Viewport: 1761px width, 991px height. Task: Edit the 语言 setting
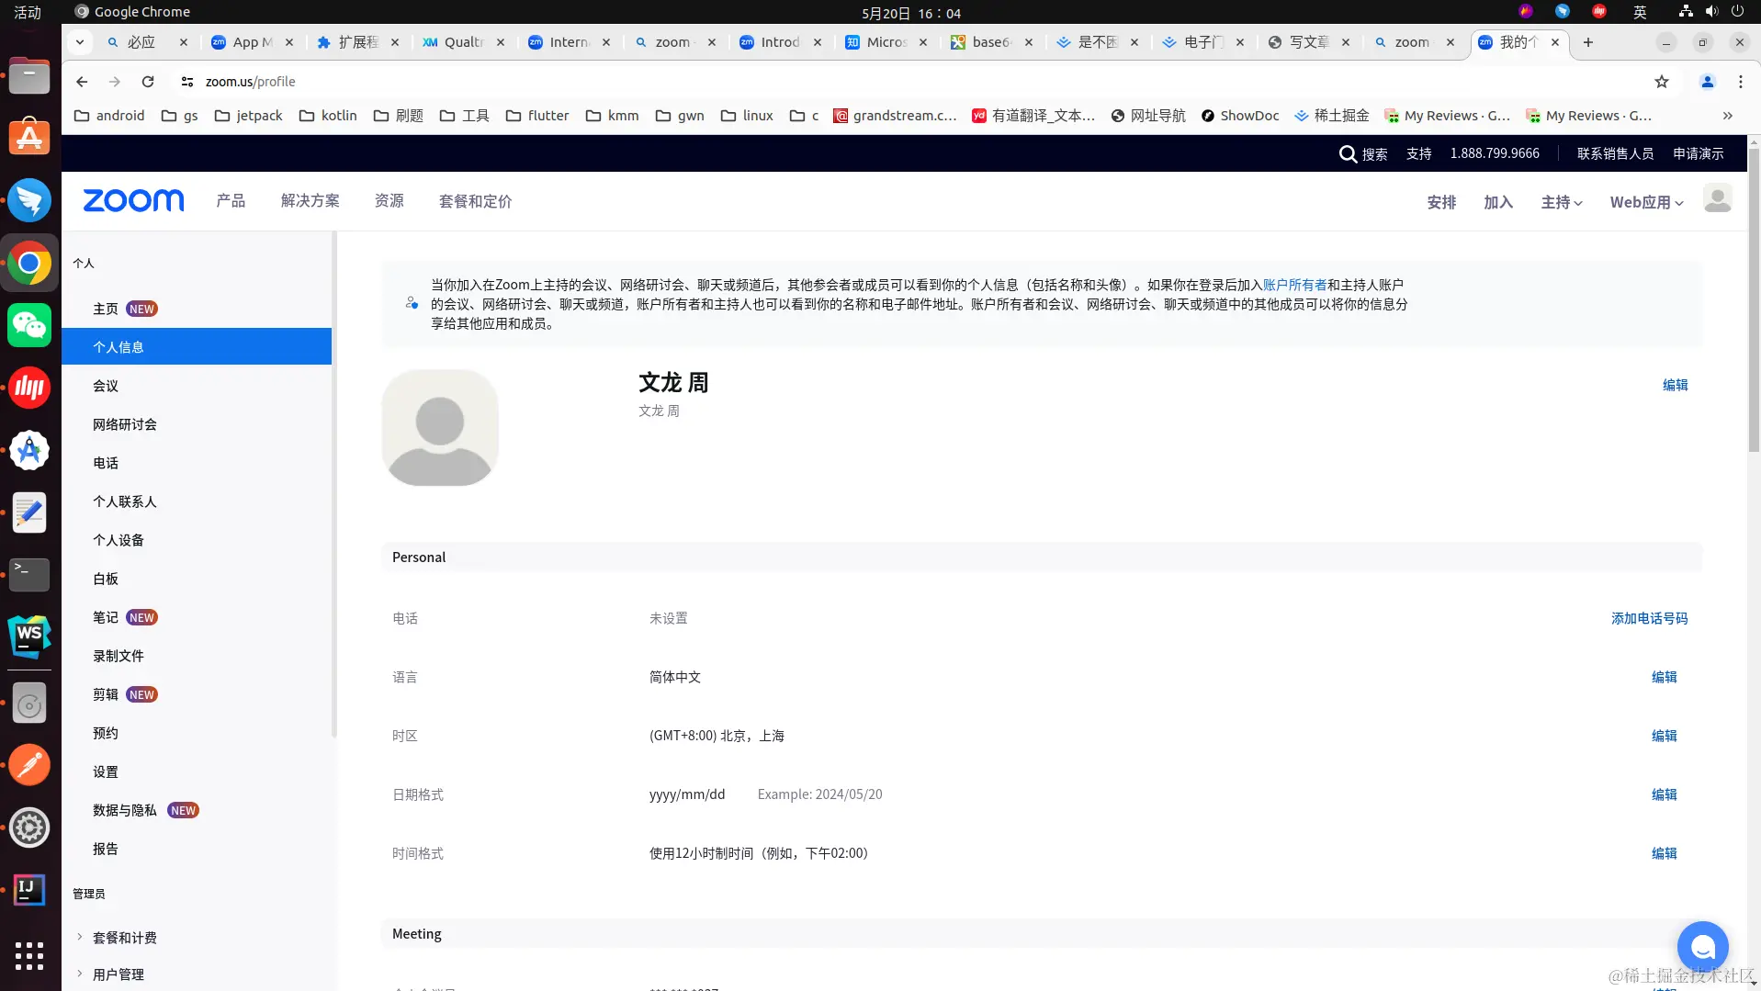coord(1664,677)
